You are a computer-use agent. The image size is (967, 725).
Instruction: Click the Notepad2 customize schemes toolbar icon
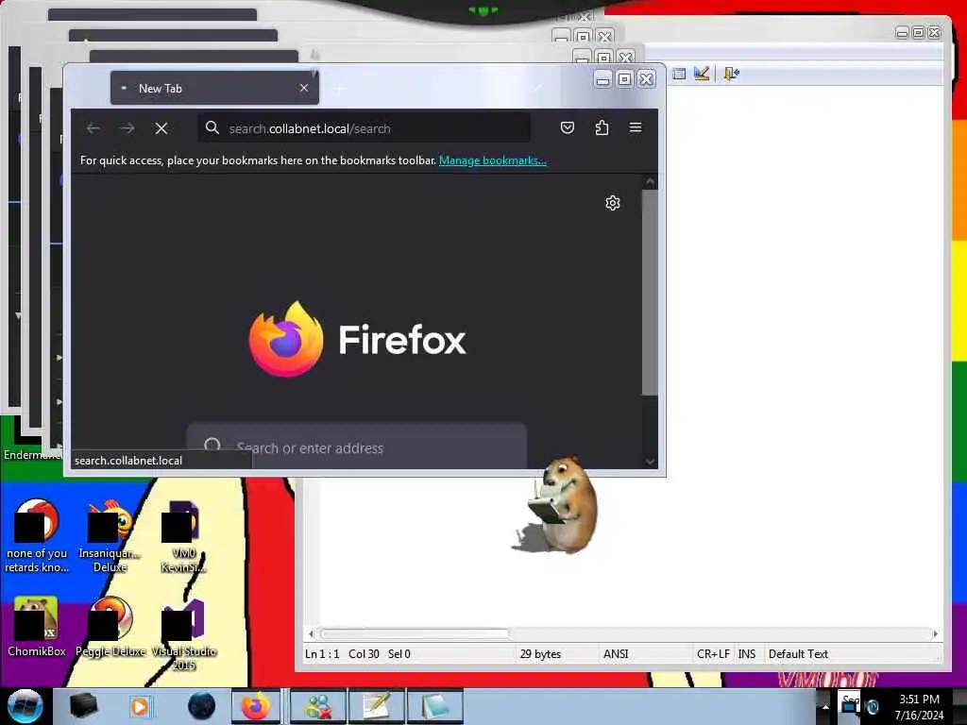pos(702,74)
